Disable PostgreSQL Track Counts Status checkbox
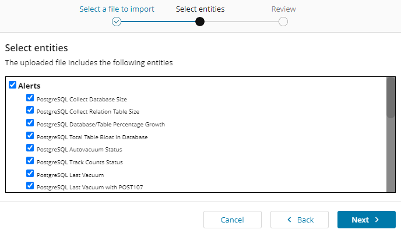Image resolution: width=401 pixels, height=233 pixels. 30,161
